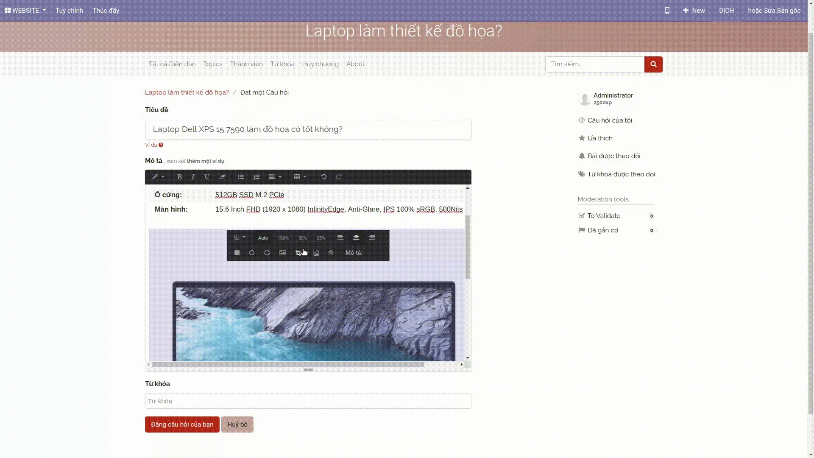Apply circle shape to image
This screenshot has height=458, width=814.
[252, 253]
